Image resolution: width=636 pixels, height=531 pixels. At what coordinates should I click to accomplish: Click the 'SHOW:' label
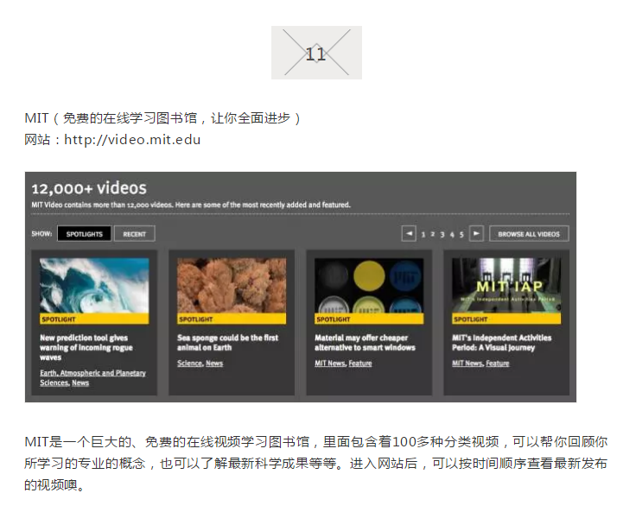41,234
